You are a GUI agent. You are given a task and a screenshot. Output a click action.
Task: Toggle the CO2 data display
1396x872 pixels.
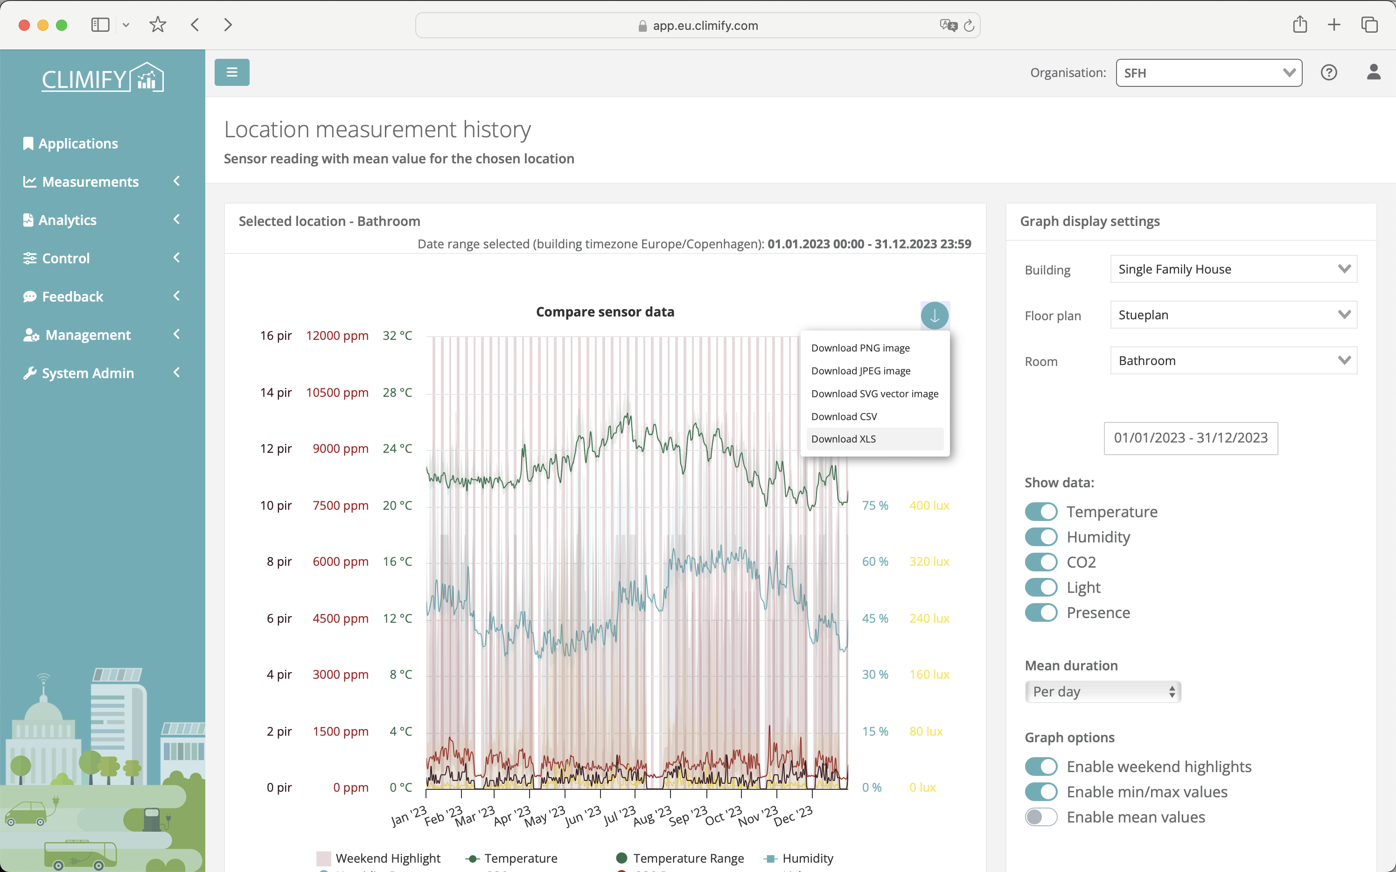(1041, 562)
